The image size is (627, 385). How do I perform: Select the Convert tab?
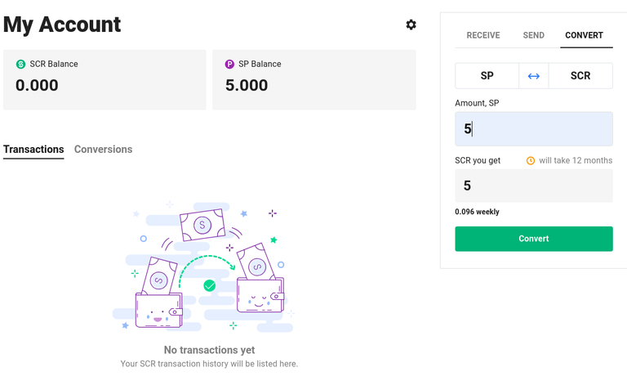tap(584, 36)
